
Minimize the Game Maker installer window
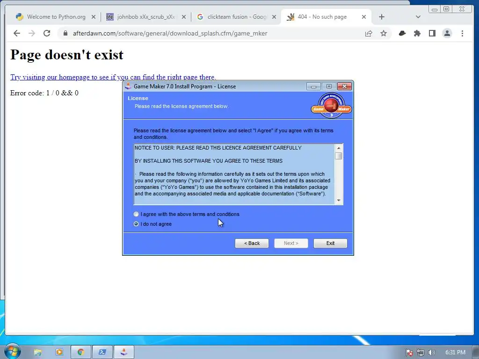pyautogui.click(x=313, y=86)
